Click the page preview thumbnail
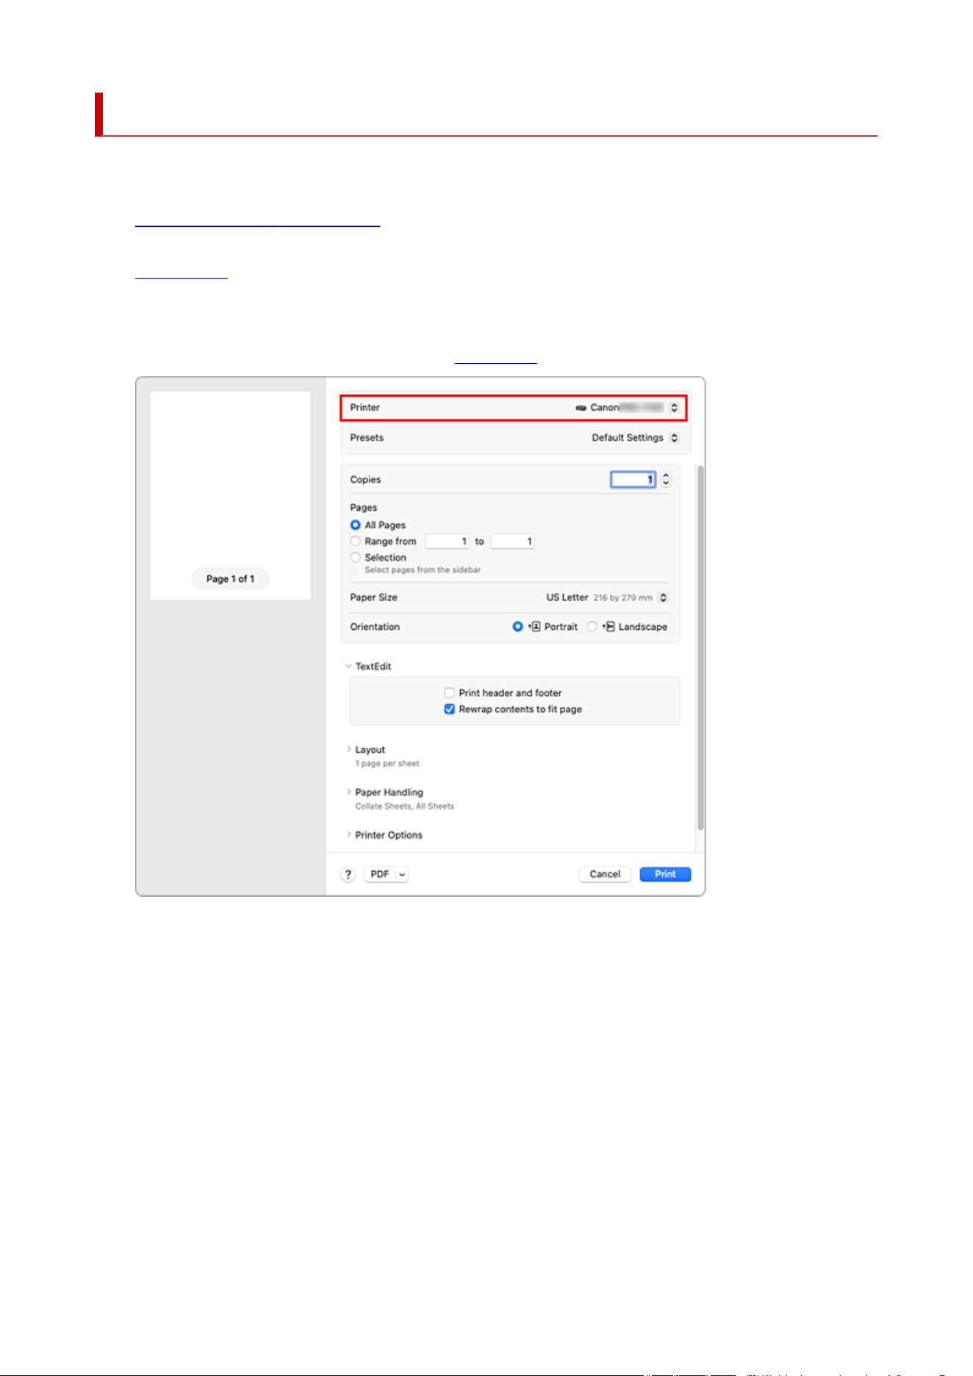Viewport: 973px width, 1376px height. (x=230, y=495)
